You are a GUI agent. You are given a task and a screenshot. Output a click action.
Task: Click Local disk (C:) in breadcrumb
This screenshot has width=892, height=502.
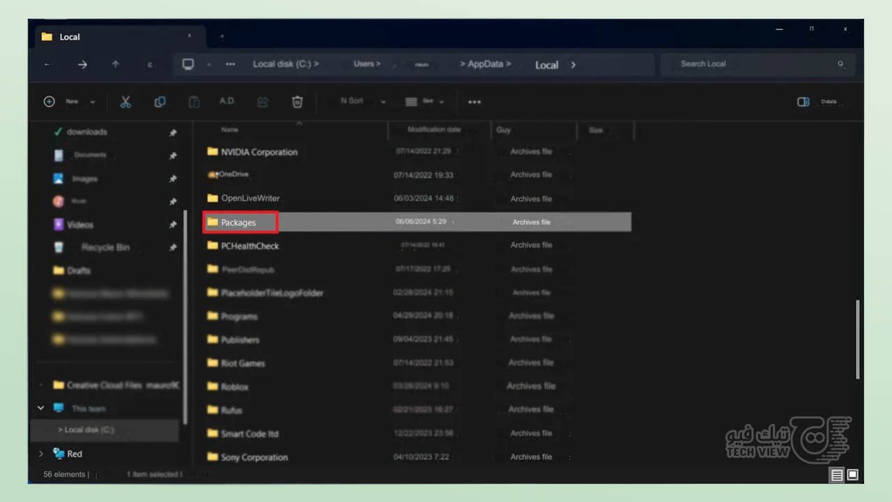pyautogui.click(x=286, y=64)
